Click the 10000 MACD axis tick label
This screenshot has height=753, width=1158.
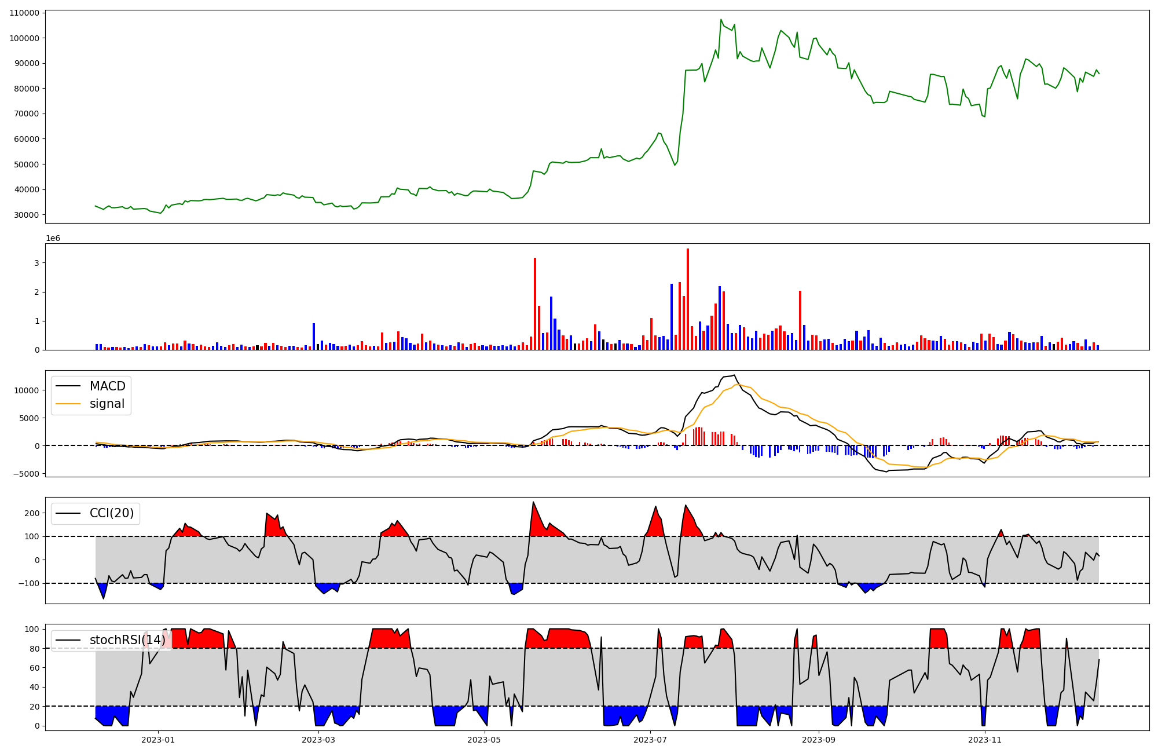[27, 390]
